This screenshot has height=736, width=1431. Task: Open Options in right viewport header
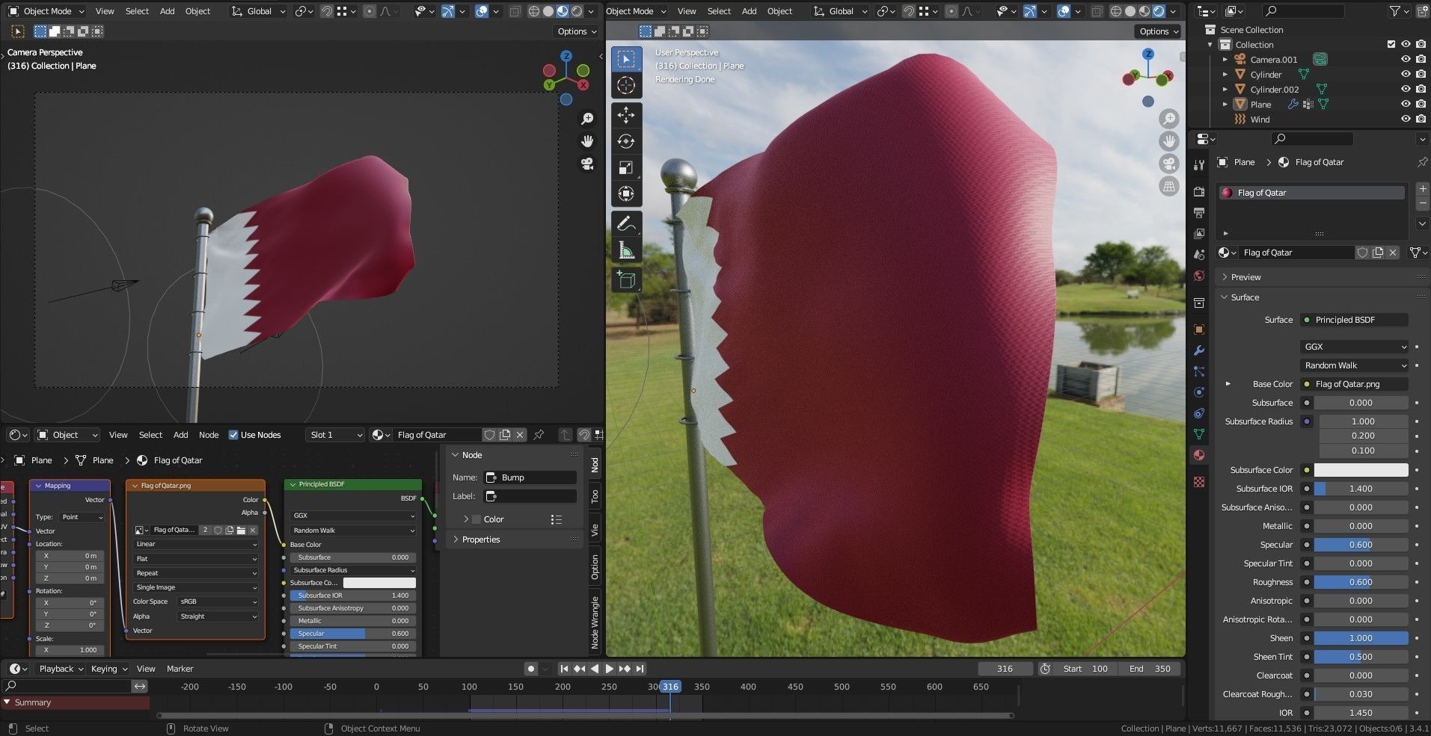coord(1159,31)
